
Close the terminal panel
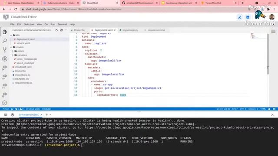tap(272, 115)
